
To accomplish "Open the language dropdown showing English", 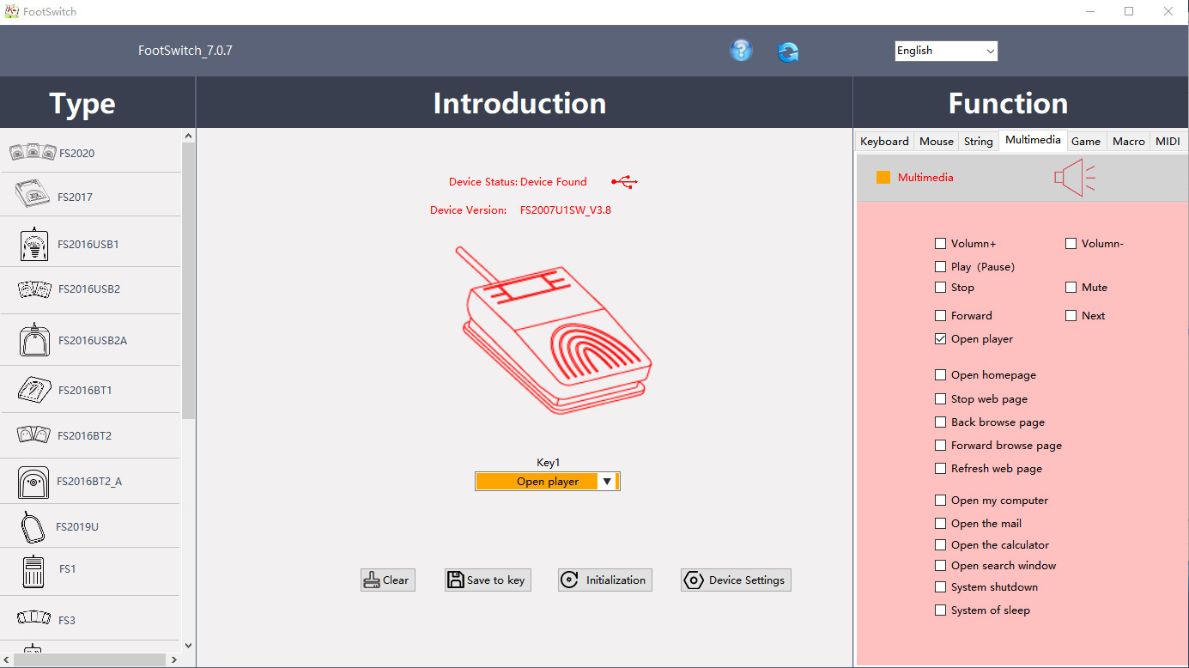I will 946,51.
